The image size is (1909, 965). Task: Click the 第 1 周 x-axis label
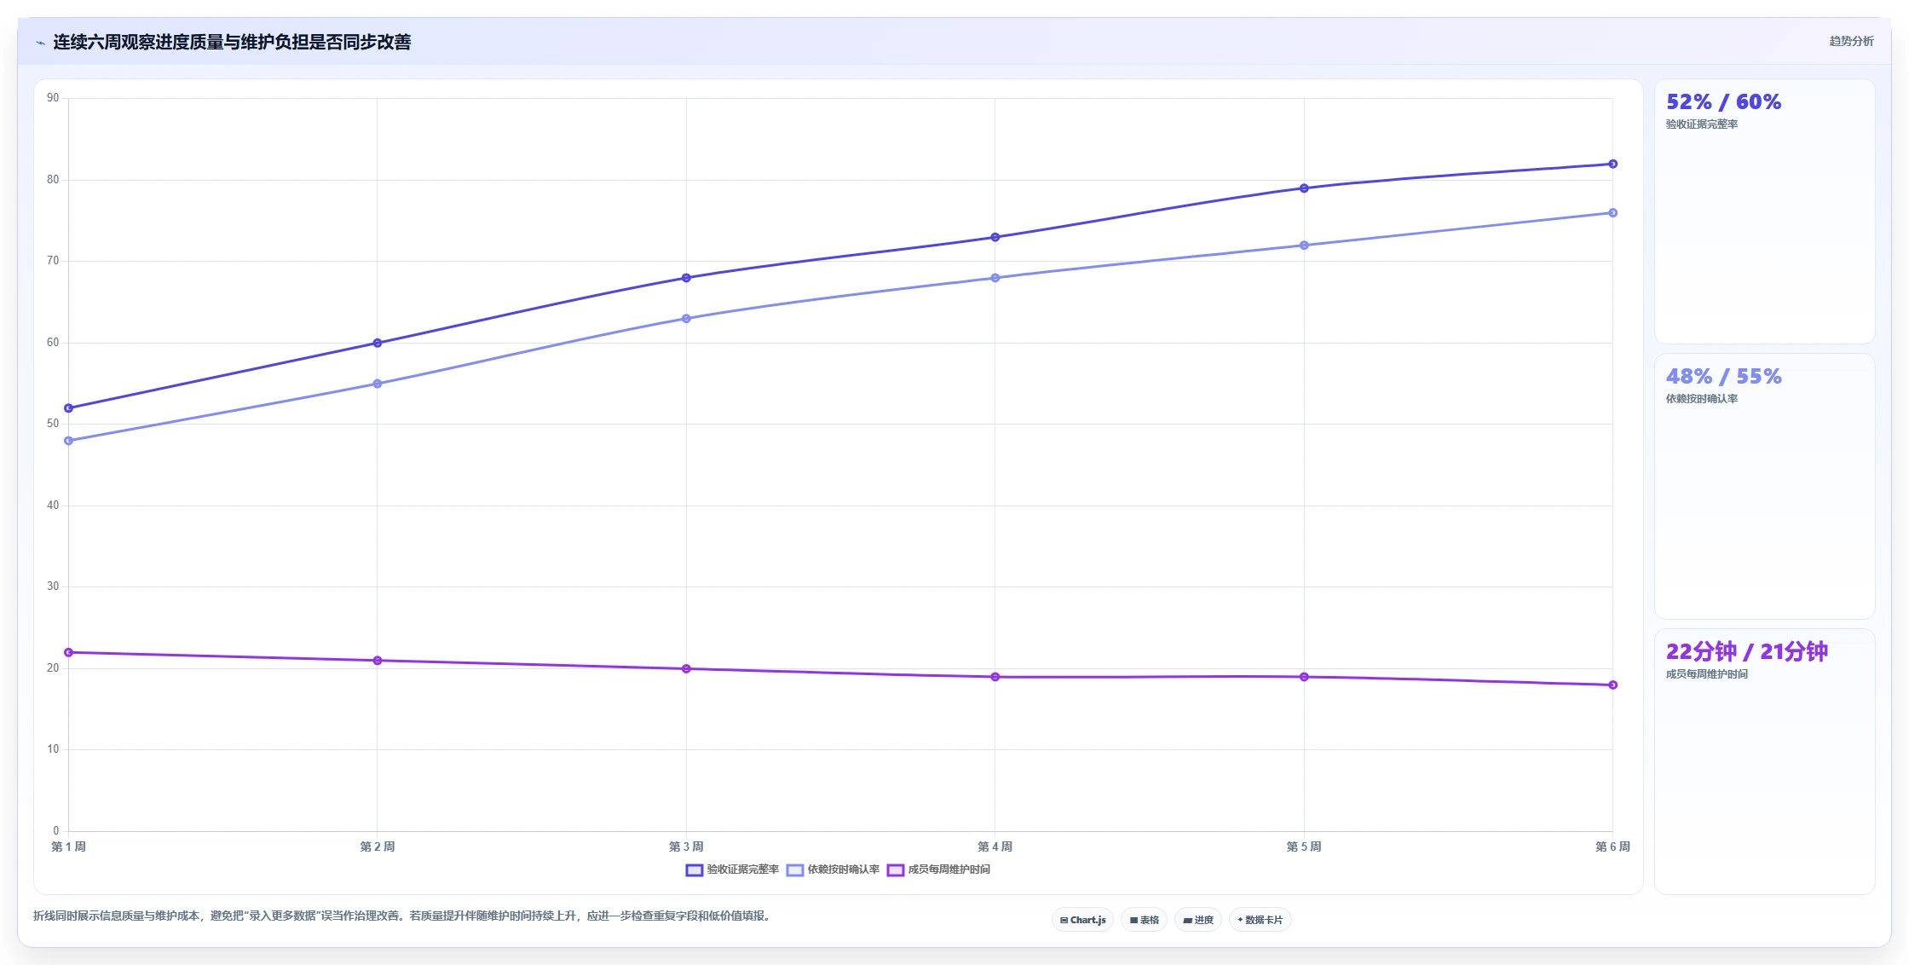69,847
